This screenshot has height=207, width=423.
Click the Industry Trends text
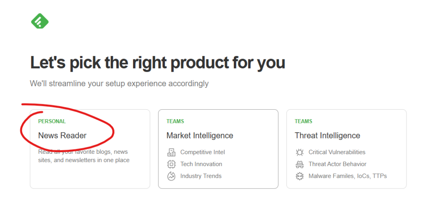pos(201,176)
